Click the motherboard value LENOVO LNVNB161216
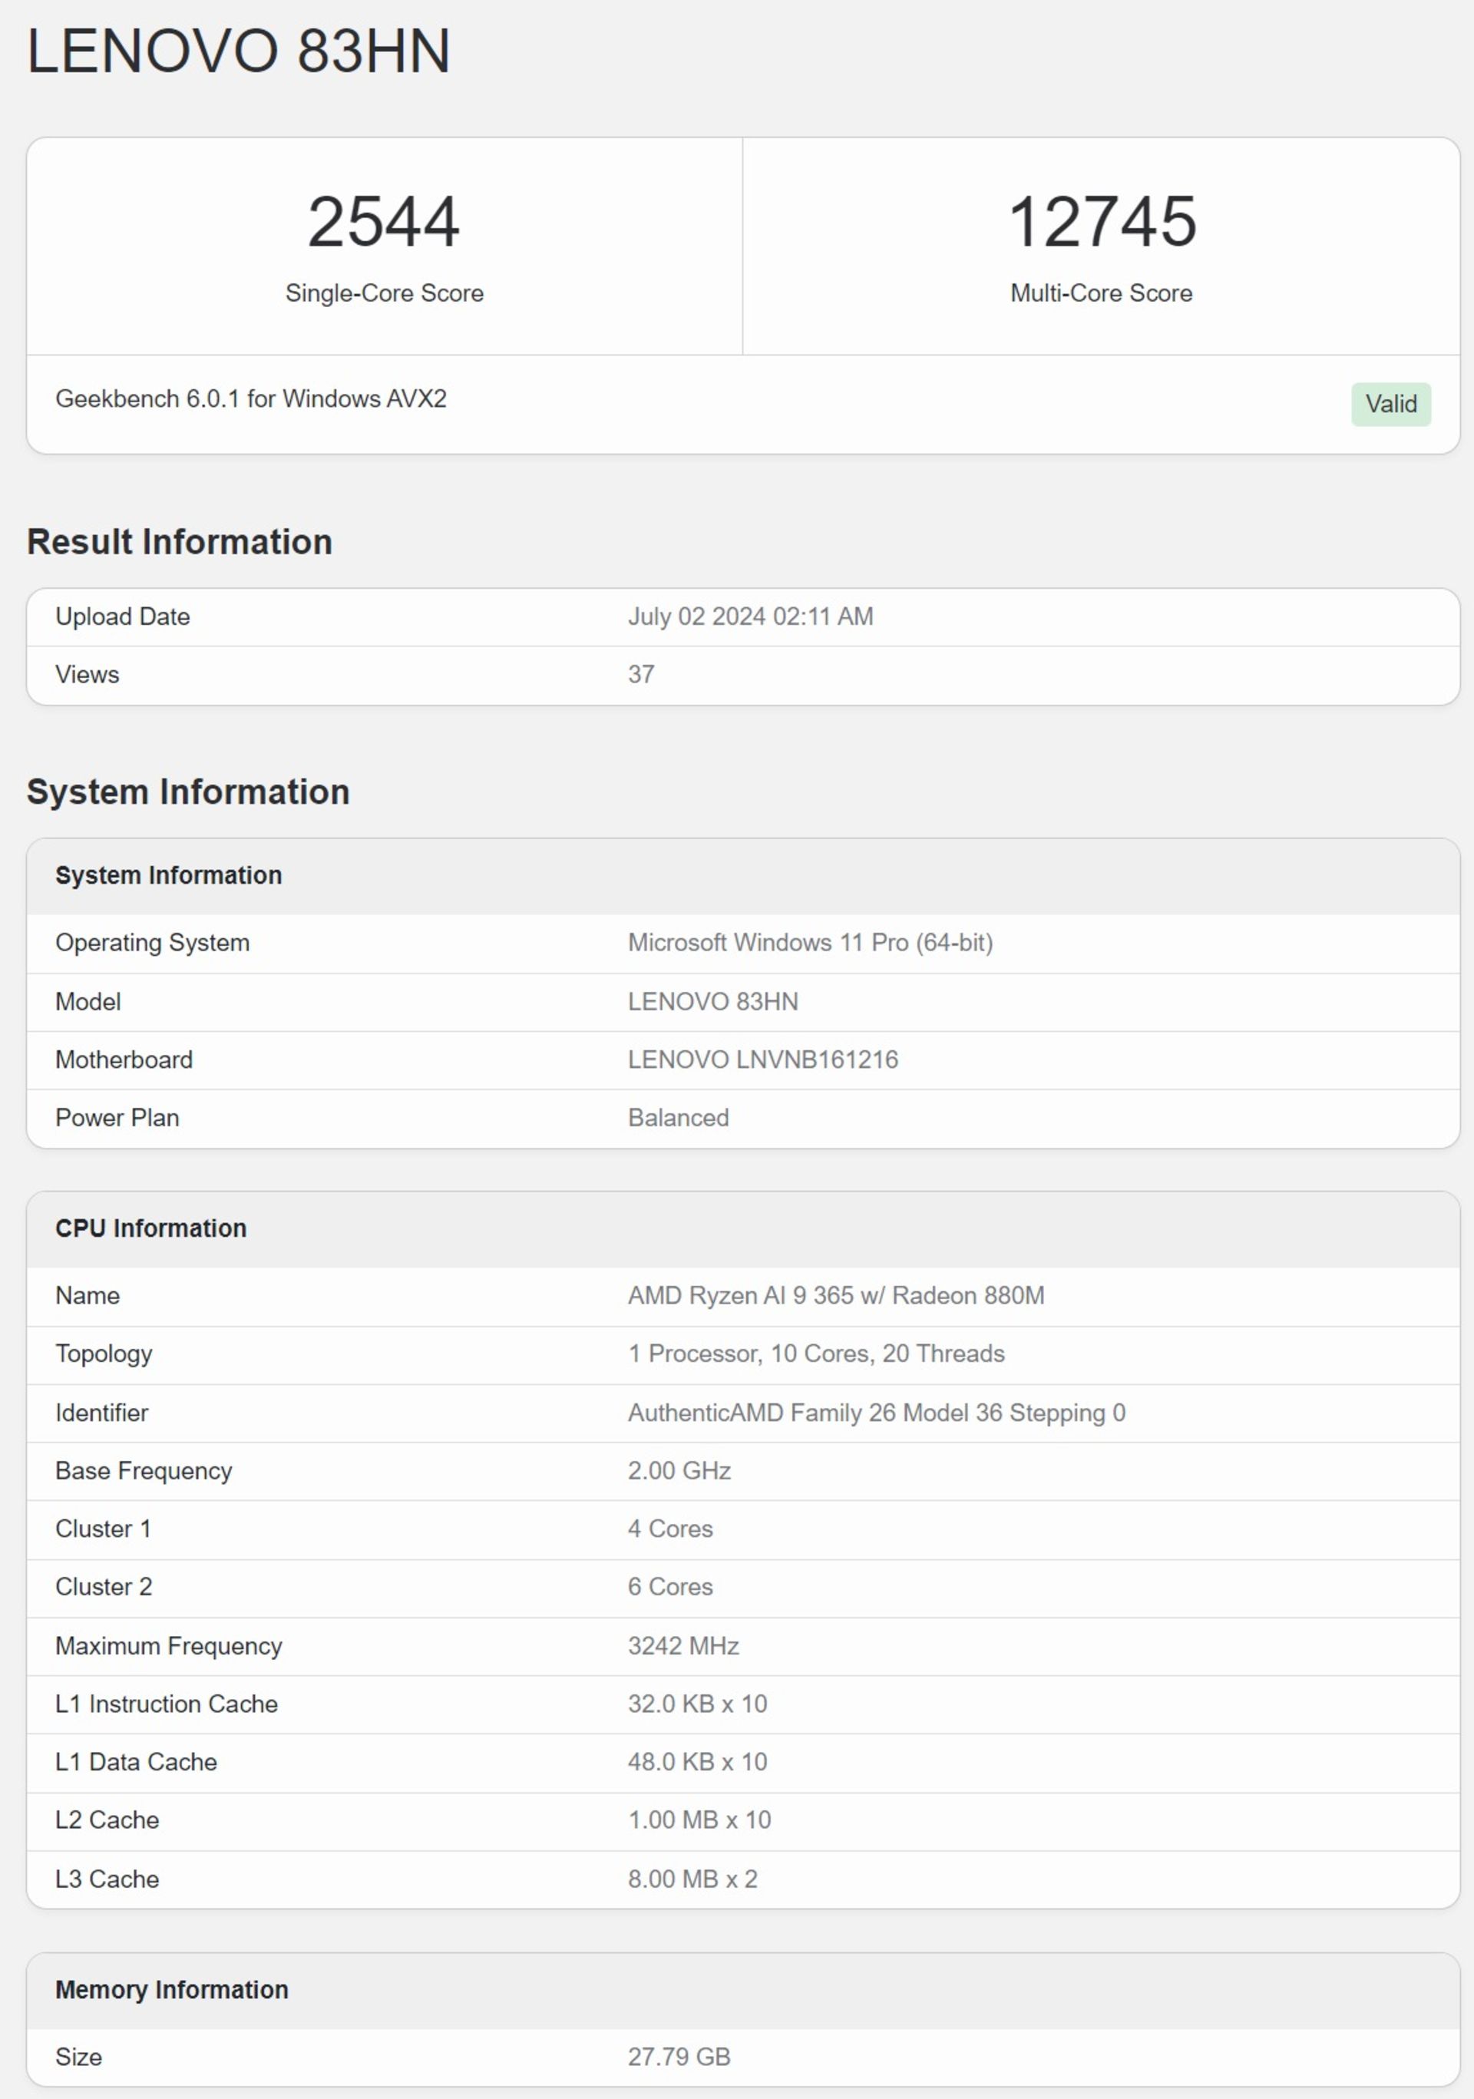This screenshot has height=2099, width=1474. (762, 1059)
